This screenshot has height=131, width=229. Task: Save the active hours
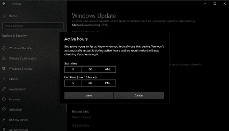pos(89,95)
